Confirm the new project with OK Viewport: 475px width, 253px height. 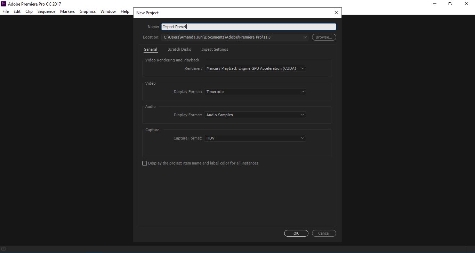click(296, 233)
